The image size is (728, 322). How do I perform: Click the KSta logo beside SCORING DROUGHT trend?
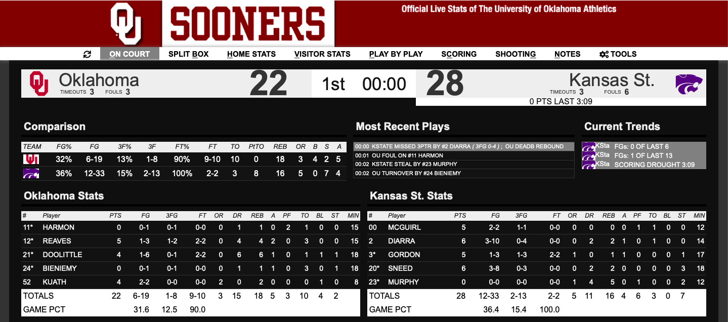click(x=588, y=165)
